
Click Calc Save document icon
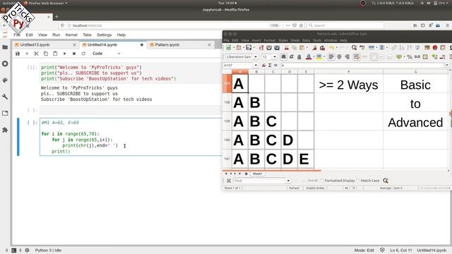[x=249, y=47]
